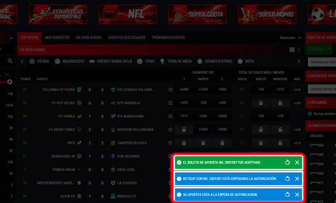
Task: Select under 1.5 goals at -118
Action: 280,116
